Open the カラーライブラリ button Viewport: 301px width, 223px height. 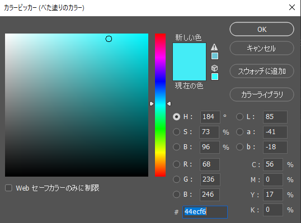point(262,94)
